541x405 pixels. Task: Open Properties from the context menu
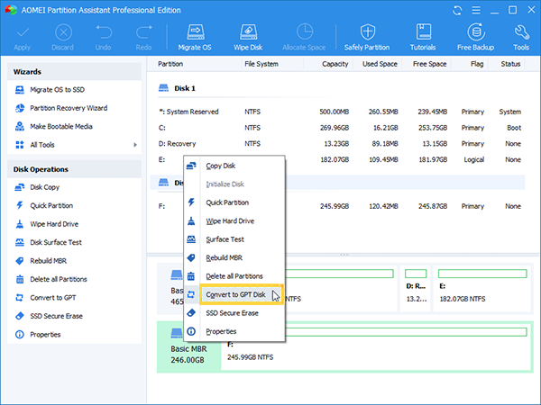[234, 331]
